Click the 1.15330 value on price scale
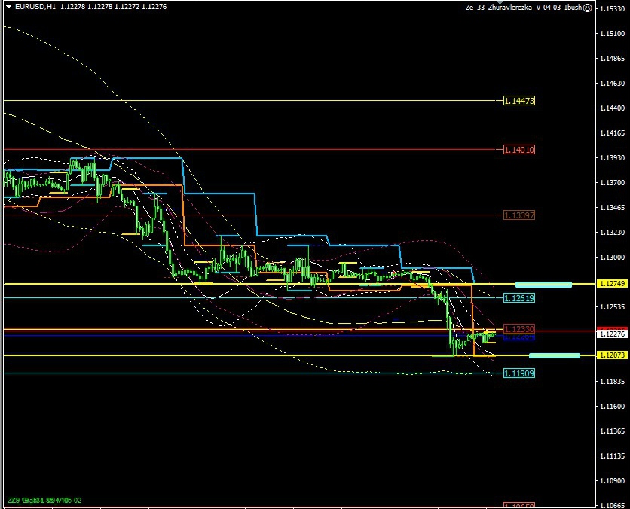 pyautogui.click(x=611, y=9)
